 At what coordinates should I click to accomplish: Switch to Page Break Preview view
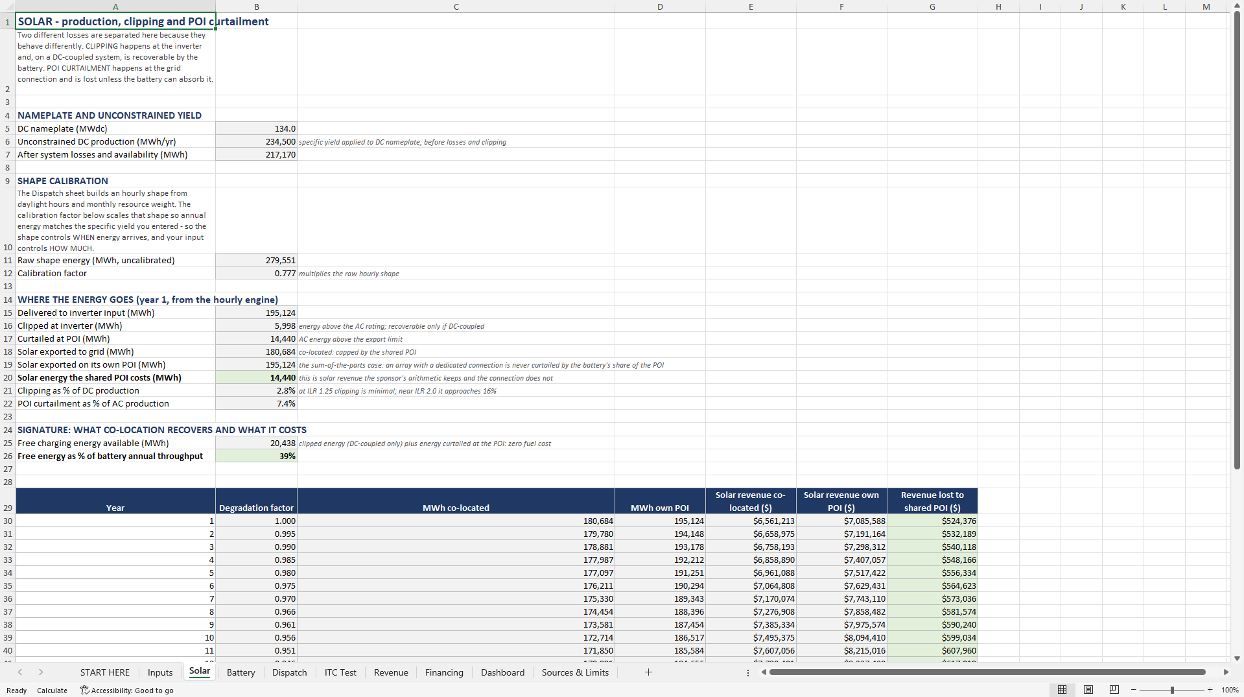tap(1114, 690)
